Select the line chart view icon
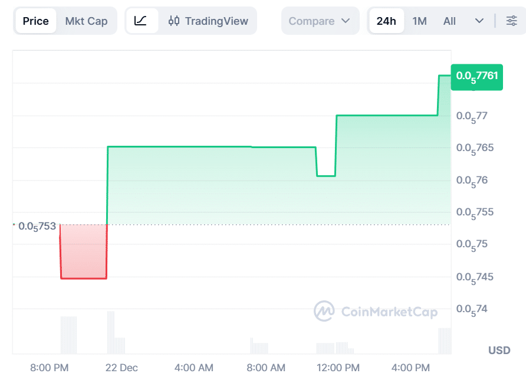 point(140,21)
